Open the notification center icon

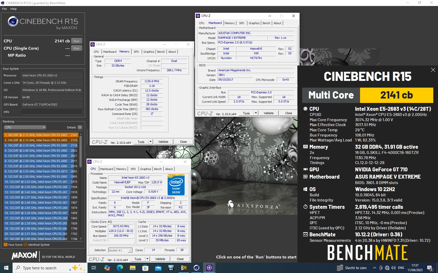point(430,268)
